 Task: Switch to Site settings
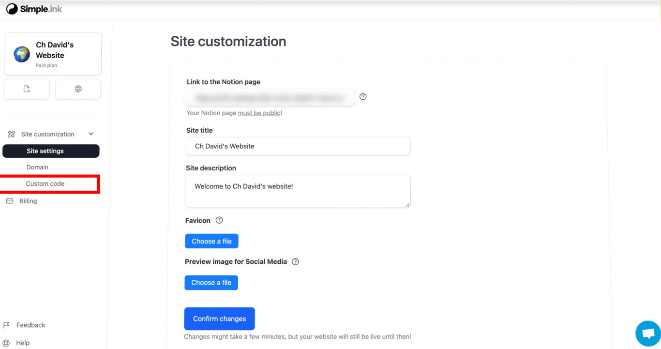50,151
